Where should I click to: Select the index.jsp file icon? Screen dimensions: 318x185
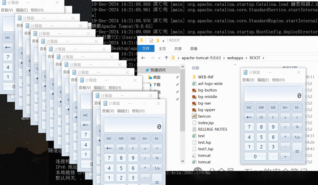(194, 123)
